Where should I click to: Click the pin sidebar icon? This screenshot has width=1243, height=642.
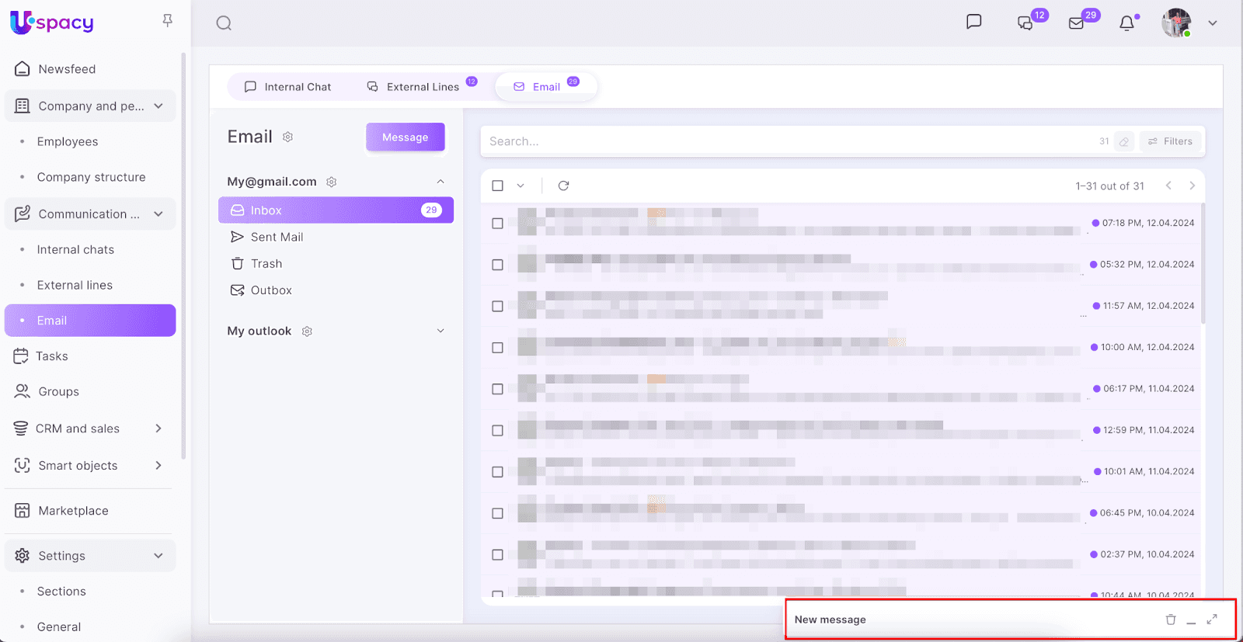point(167,21)
